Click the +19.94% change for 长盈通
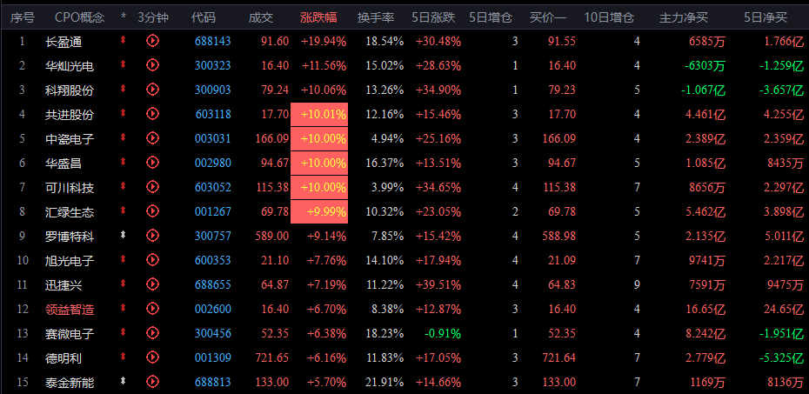This screenshot has width=809, height=394. [x=324, y=41]
